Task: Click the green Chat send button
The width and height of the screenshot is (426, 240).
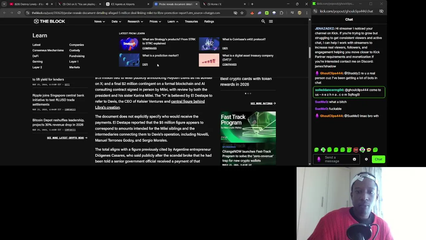Action: click(x=378, y=159)
